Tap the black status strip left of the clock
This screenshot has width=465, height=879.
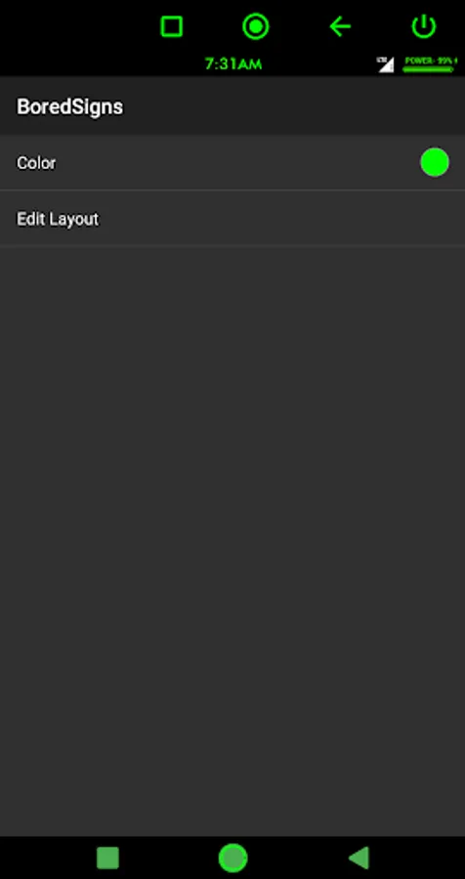click(101, 64)
